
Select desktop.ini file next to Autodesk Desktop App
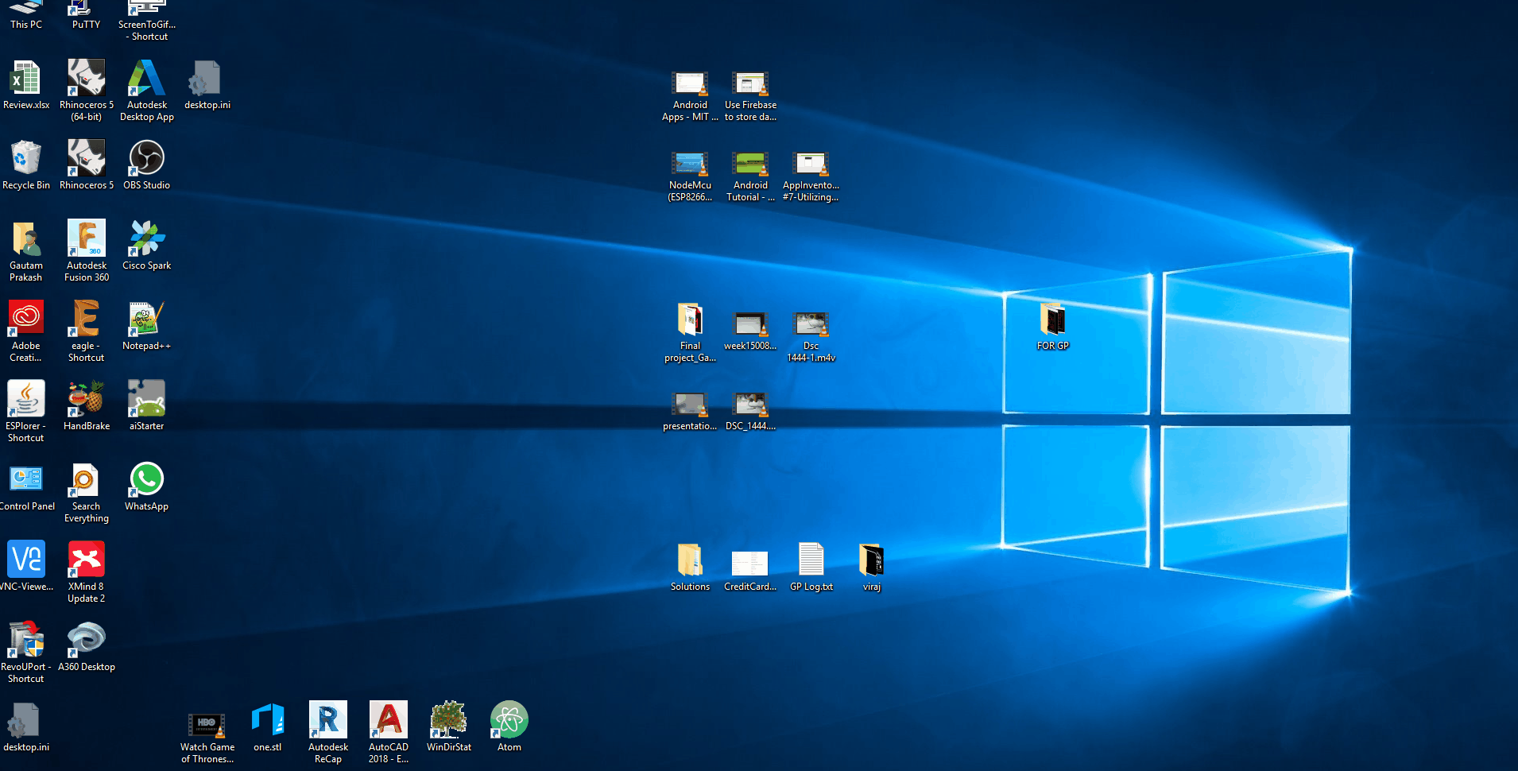click(x=207, y=85)
